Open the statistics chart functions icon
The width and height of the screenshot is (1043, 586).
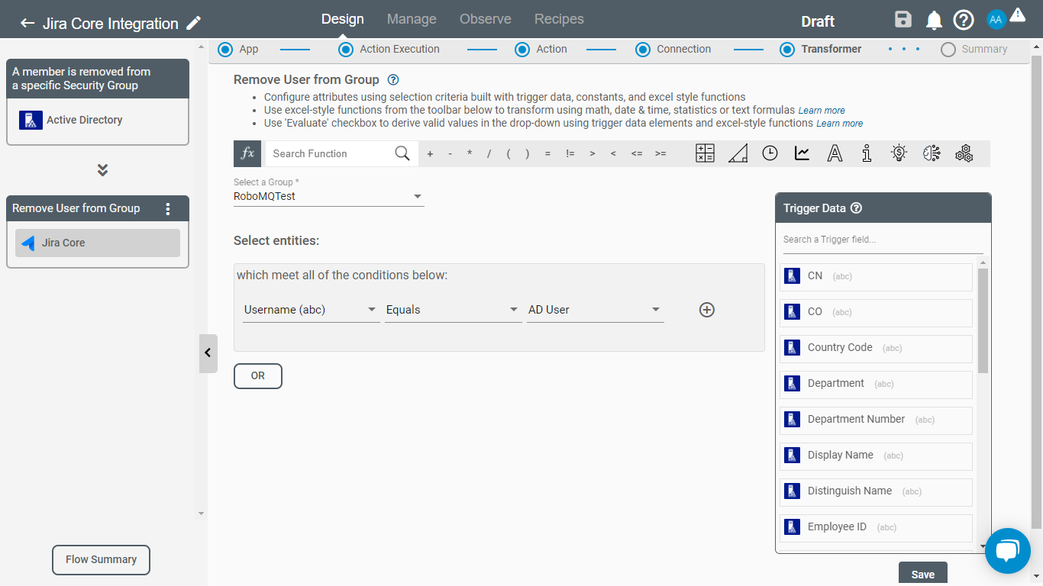point(802,153)
